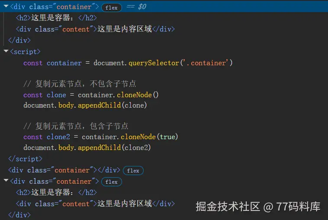Click closing </div> of first container
The image size is (328, 220).
19,40
